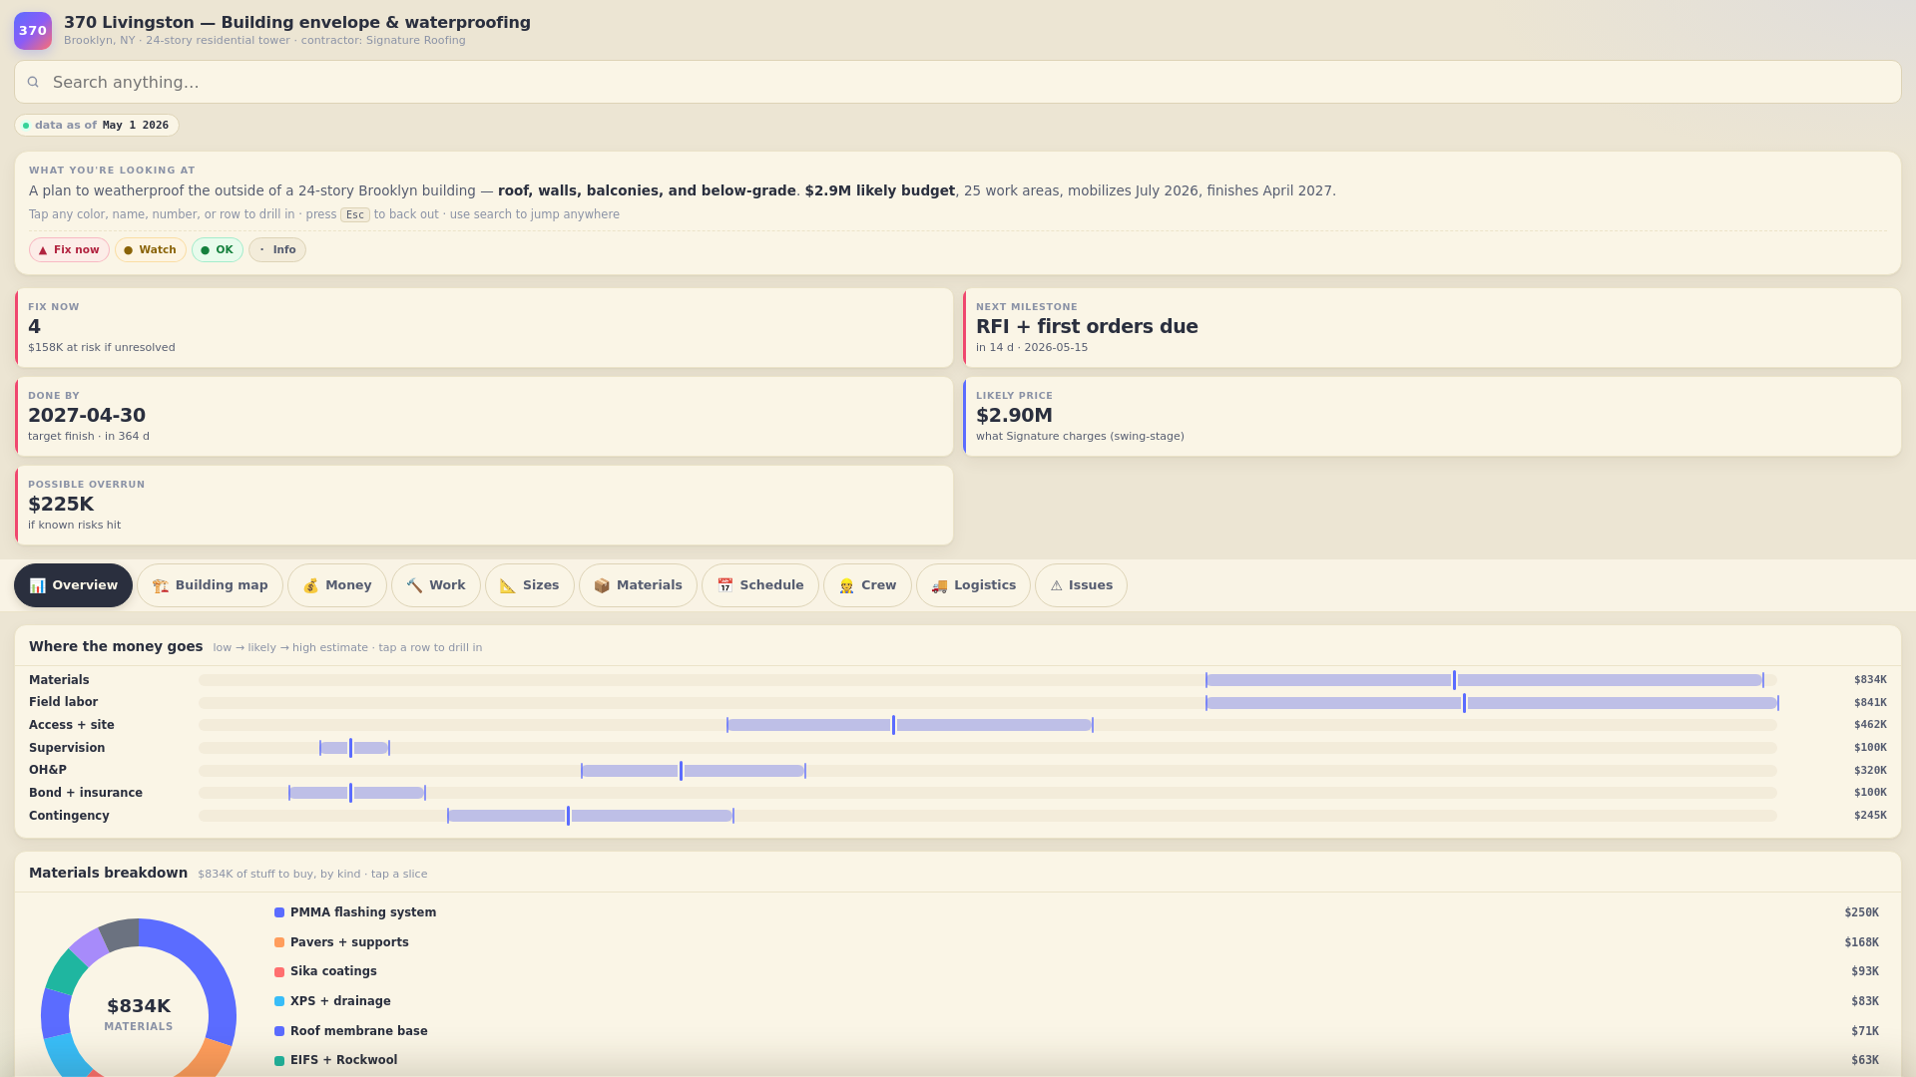Click the Materials cost range bar
Viewport: 1916px width, 1077px height.
1485,680
